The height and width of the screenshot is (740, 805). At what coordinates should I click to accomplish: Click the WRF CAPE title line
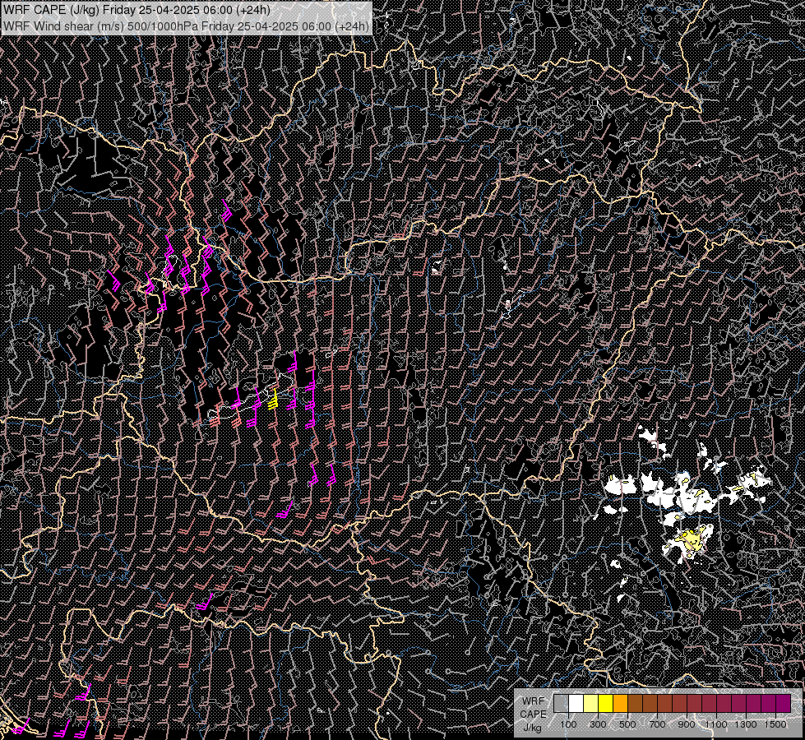(x=136, y=10)
